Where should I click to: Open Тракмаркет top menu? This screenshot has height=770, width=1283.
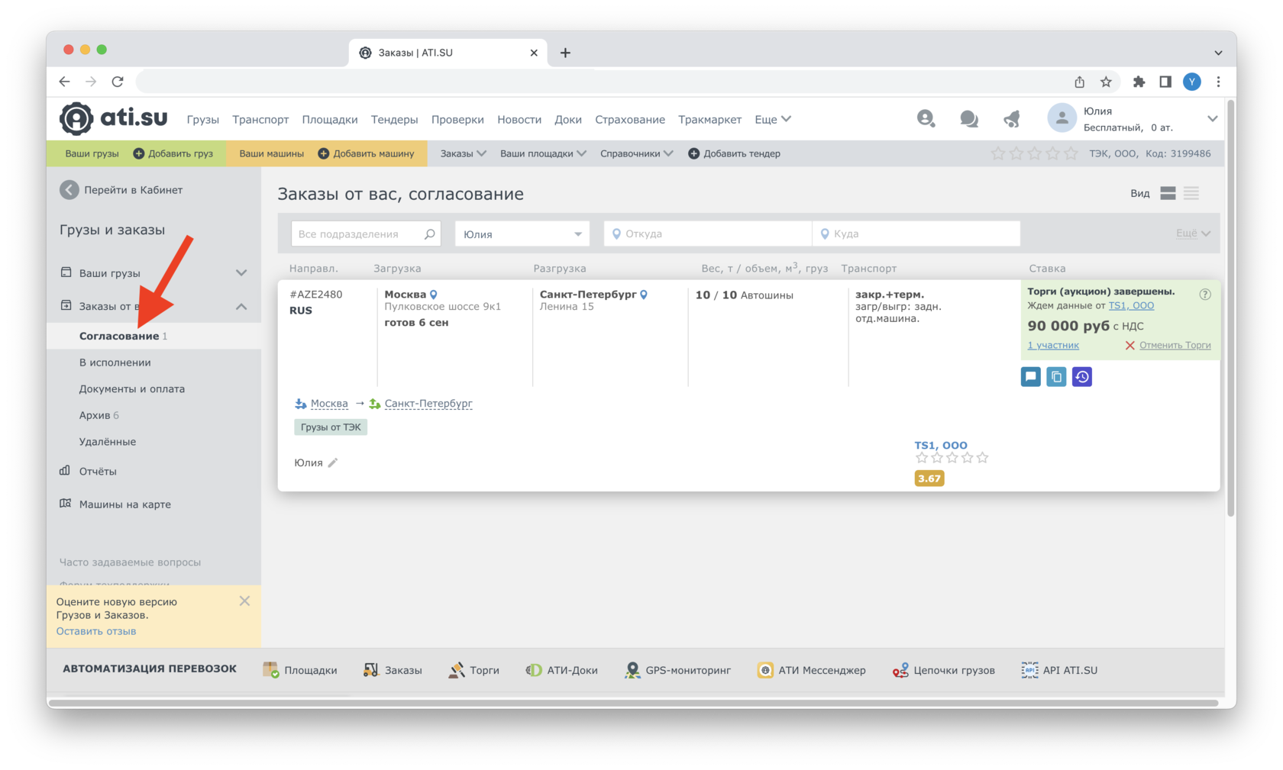(x=709, y=119)
